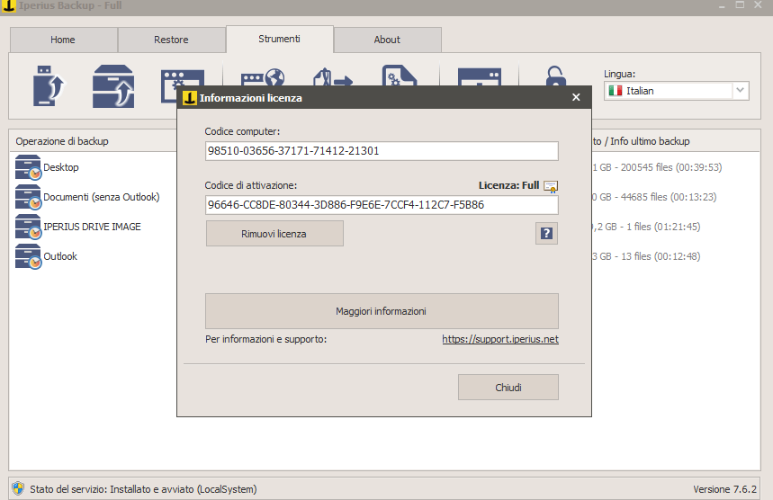Click the Outlook backup job icon
Viewport: 773px width, 500px height.
[x=28, y=256]
